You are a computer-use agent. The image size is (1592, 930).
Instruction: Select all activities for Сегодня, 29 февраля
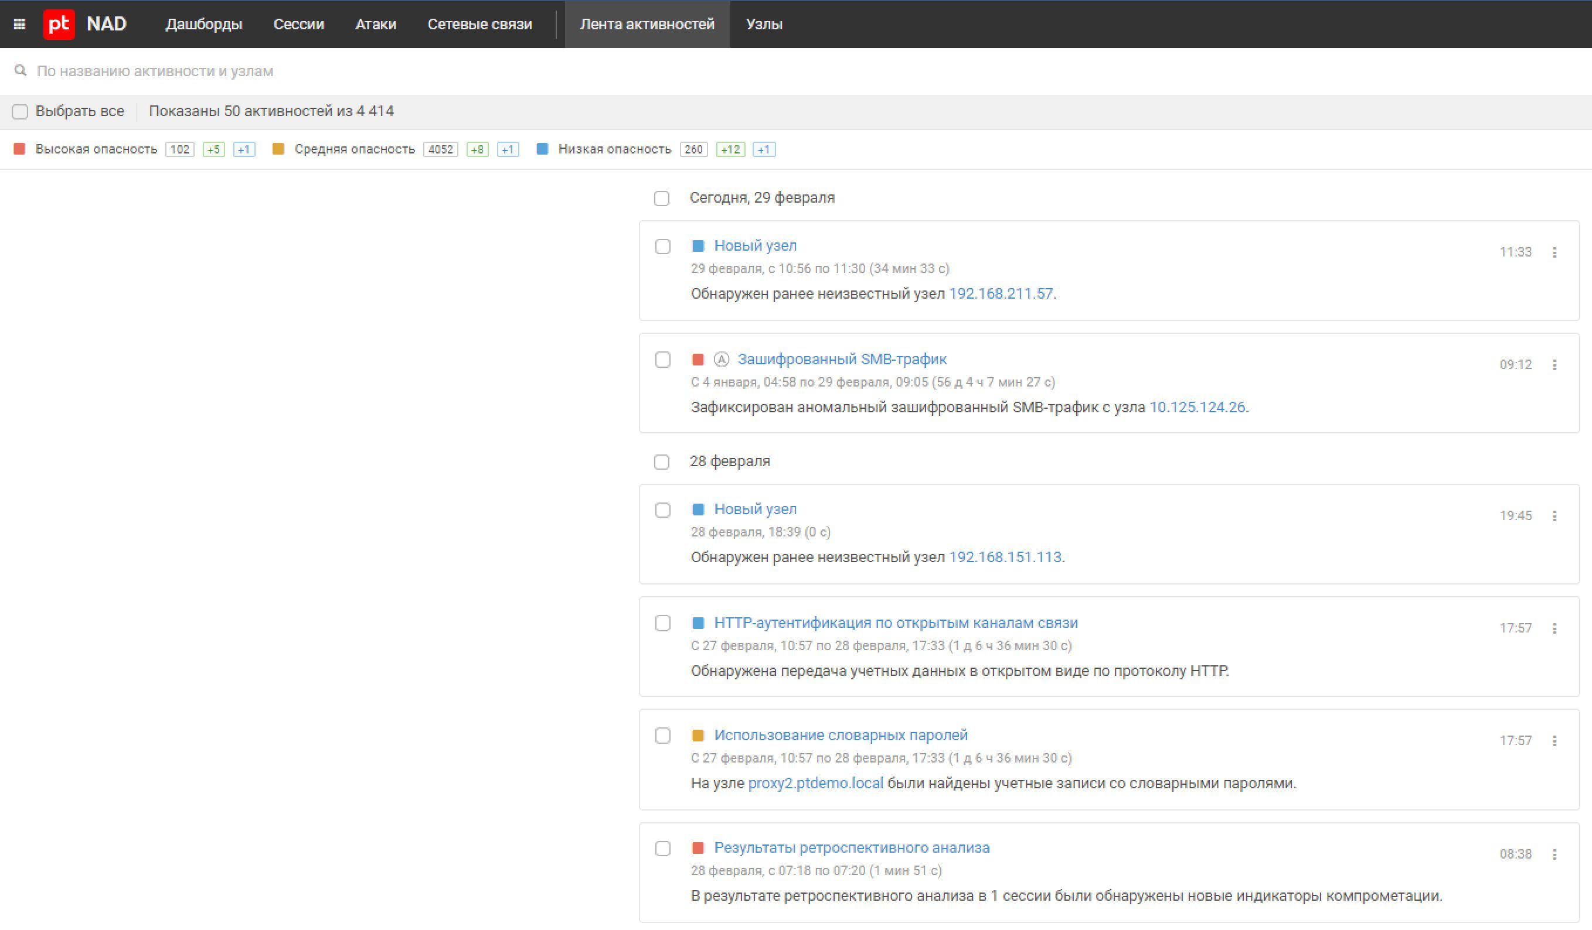point(661,199)
